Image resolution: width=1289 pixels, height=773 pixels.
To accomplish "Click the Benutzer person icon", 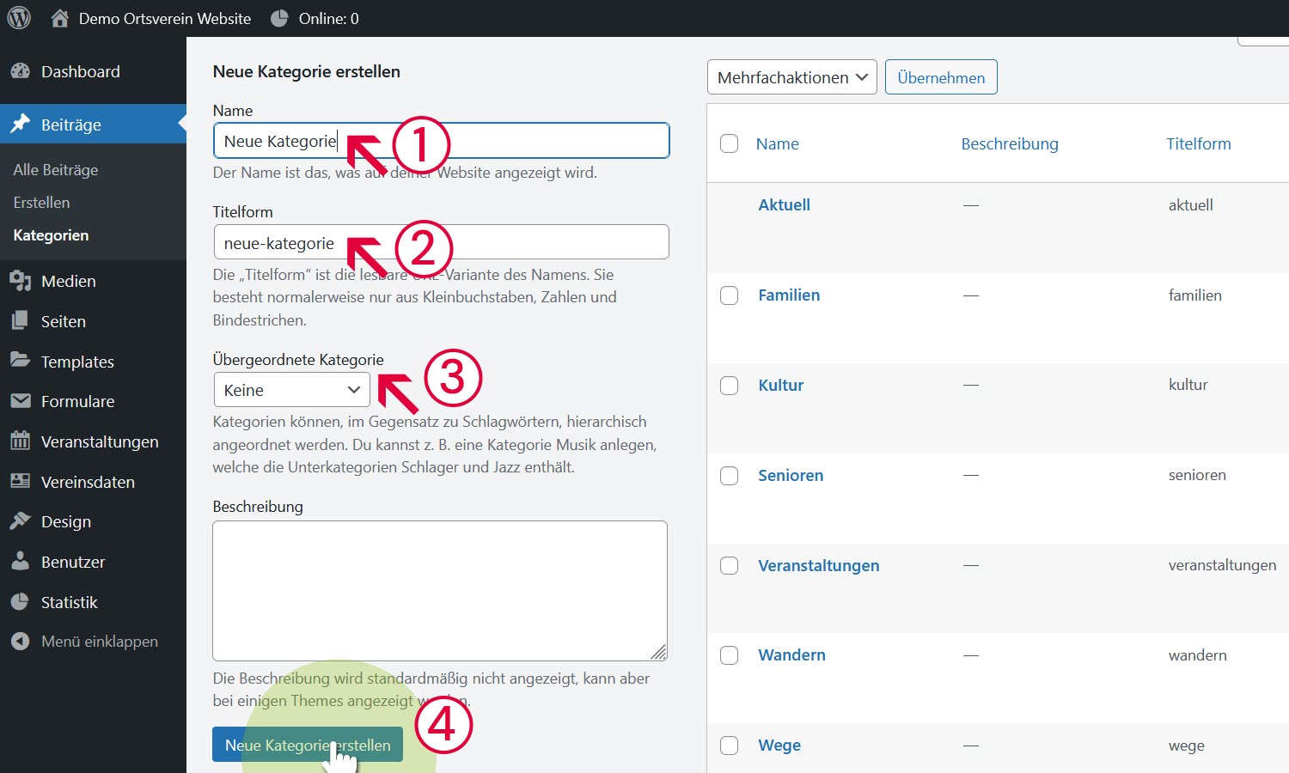I will [21, 561].
